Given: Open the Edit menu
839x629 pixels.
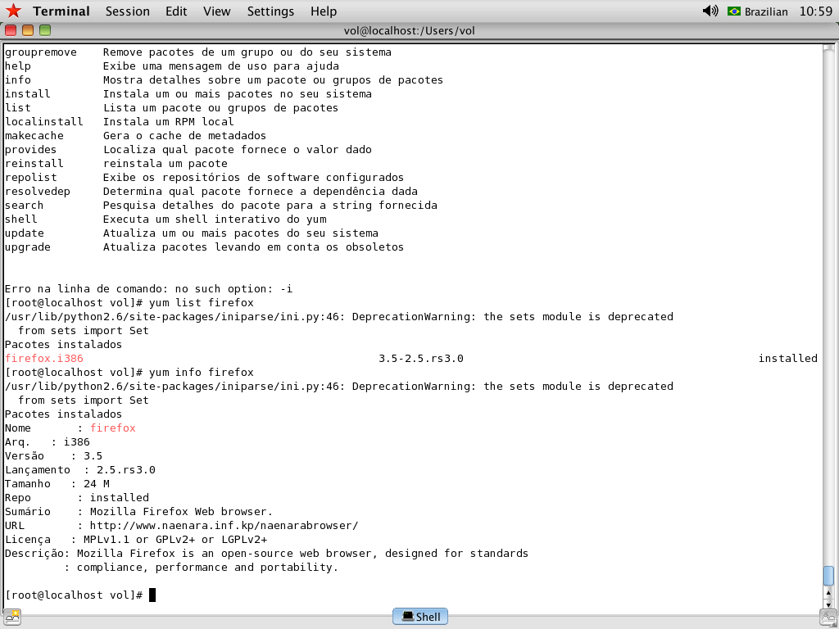Looking at the screenshot, I should pyautogui.click(x=176, y=11).
